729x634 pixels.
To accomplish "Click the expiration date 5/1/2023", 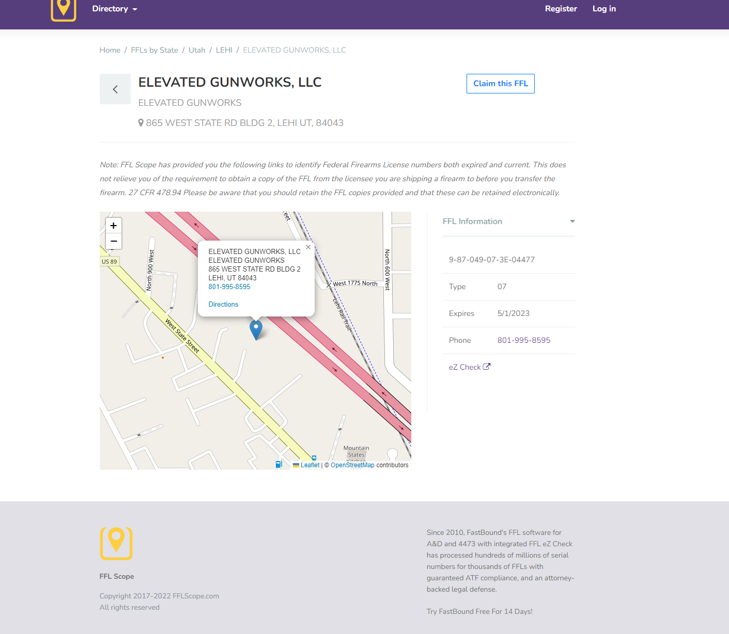I will coord(514,313).
